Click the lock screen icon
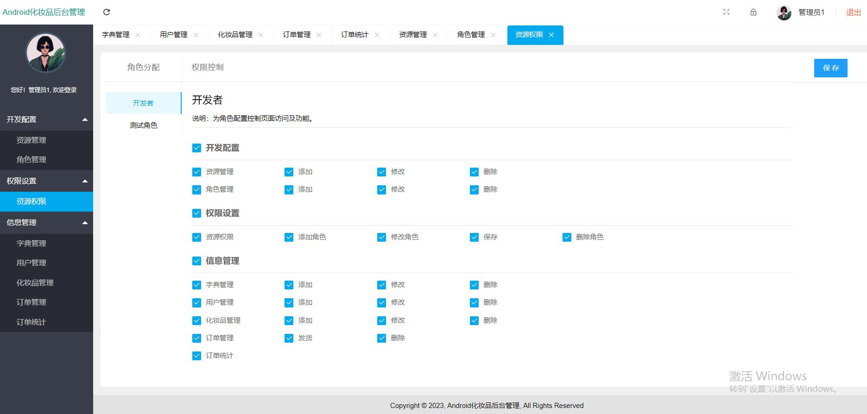 coord(753,12)
